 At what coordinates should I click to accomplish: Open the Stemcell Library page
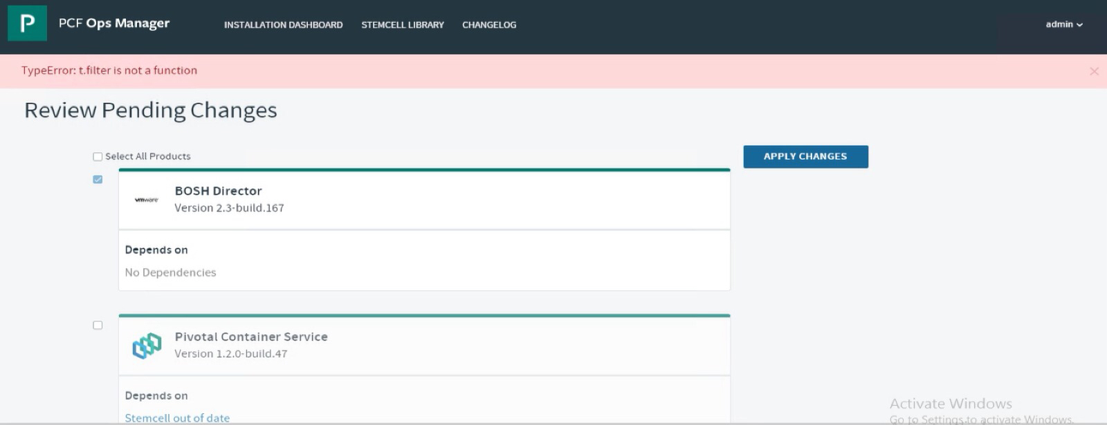tap(403, 25)
